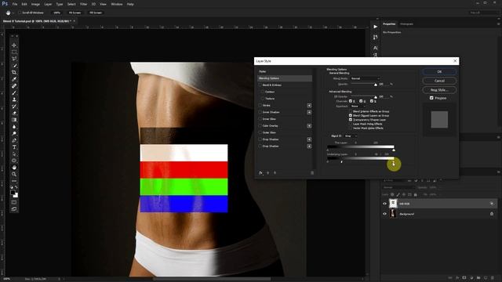Open Layers panel blend mode dropdown
Viewport: 502px width, 282px height.
[398, 187]
